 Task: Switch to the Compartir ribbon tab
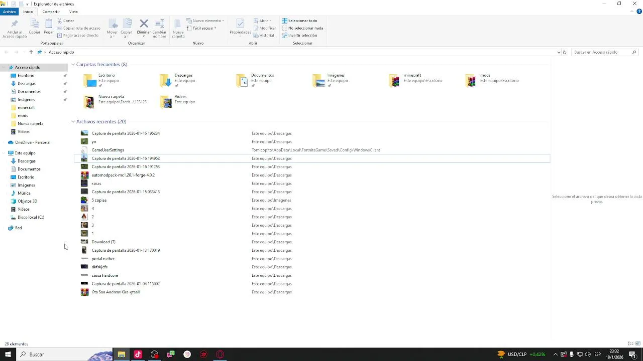(51, 12)
